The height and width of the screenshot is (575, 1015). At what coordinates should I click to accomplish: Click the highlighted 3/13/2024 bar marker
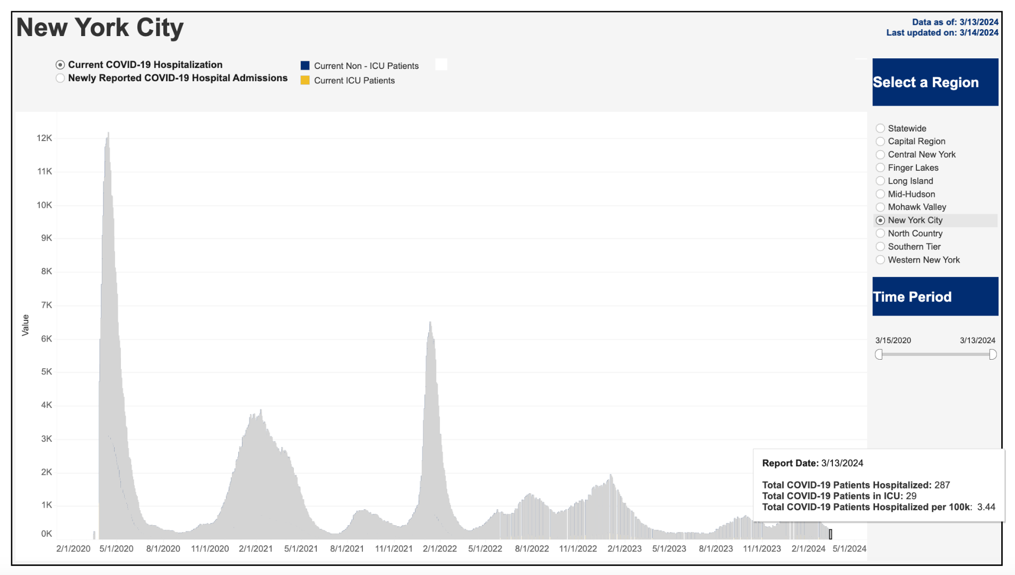coord(830,534)
